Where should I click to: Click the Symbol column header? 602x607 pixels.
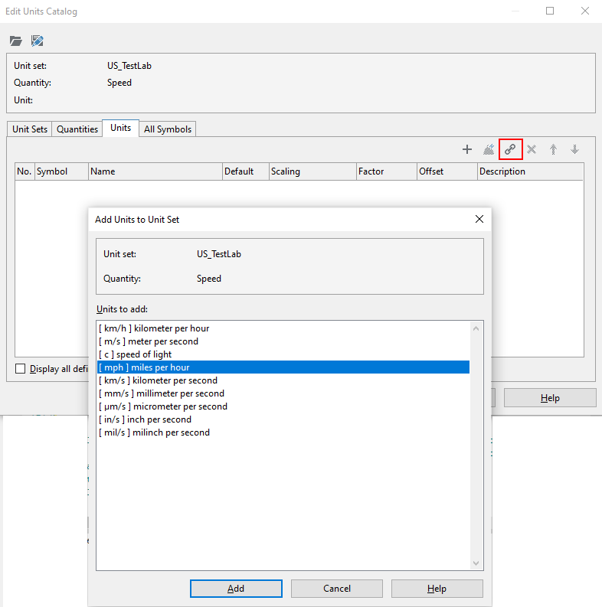pyautogui.click(x=61, y=171)
